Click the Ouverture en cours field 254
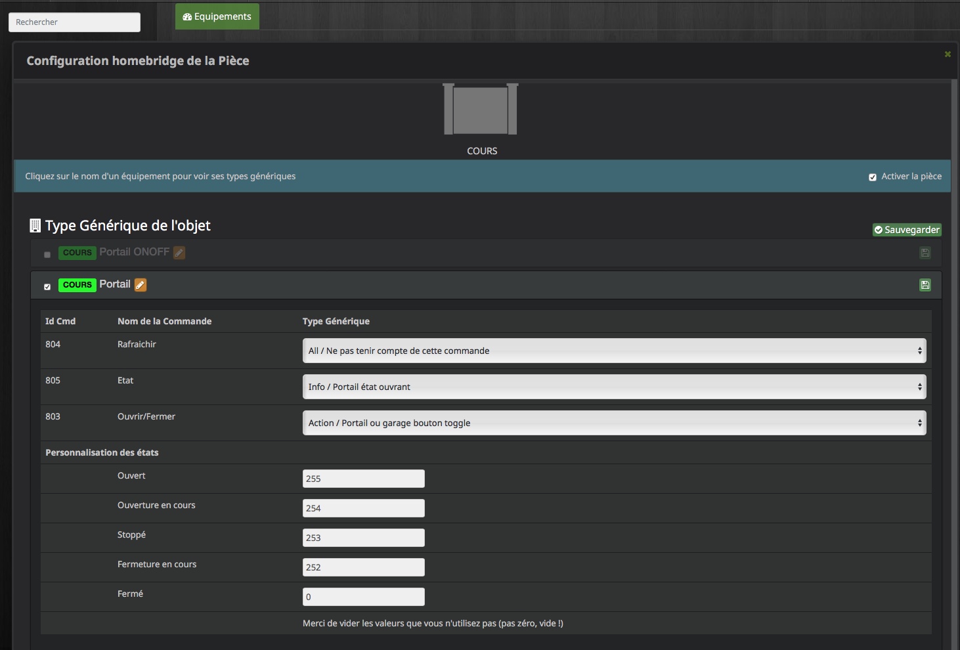Viewport: 960px width, 650px height. [364, 508]
